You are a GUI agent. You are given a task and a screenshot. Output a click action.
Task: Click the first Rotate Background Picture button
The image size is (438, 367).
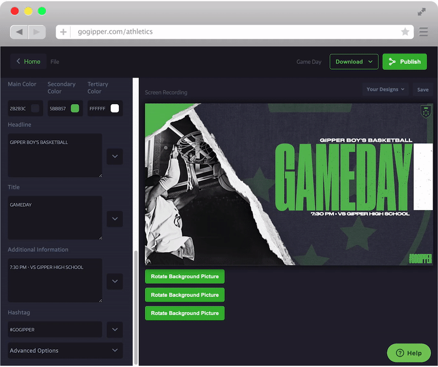coord(185,276)
